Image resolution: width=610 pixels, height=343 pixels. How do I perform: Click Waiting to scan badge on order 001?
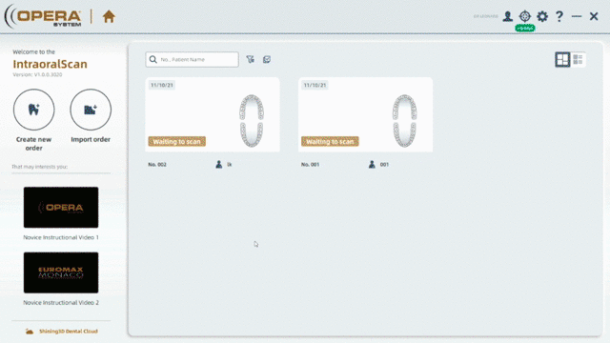(330, 142)
